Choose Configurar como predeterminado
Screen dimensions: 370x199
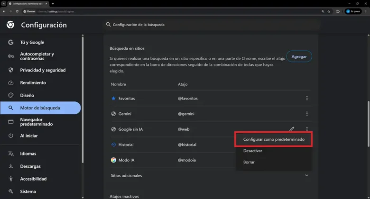(274, 139)
